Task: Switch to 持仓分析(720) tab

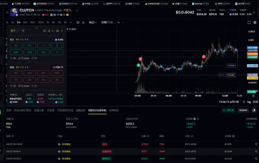Action: [22, 110]
